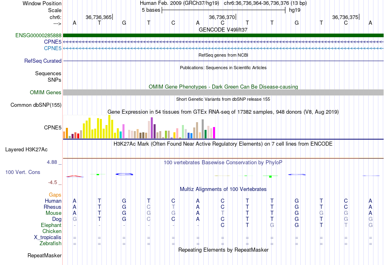Image resolution: width=384 pixels, height=265 pixels.
Task: Click the green ENSG00000285888 gene bar
Action: click(223, 36)
